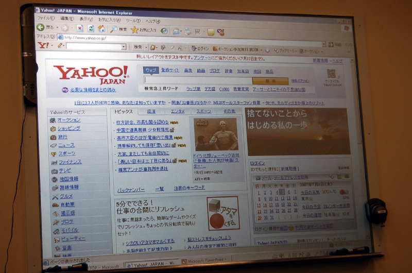412x273 pixels.
Task: Click the IE Forward arrow button
Action: [65, 28]
